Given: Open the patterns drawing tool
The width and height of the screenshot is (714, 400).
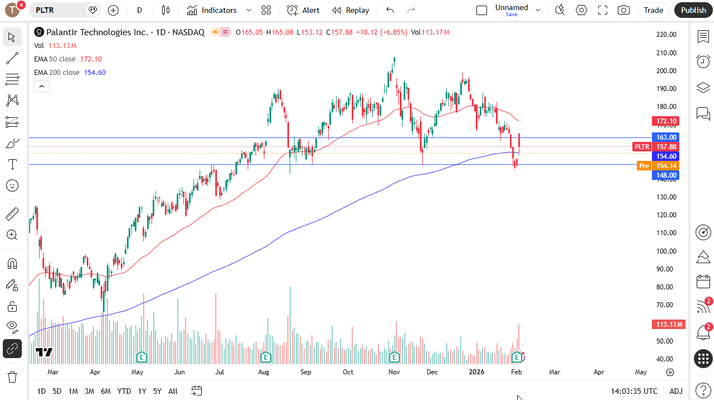Looking at the screenshot, I should tap(12, 101).
